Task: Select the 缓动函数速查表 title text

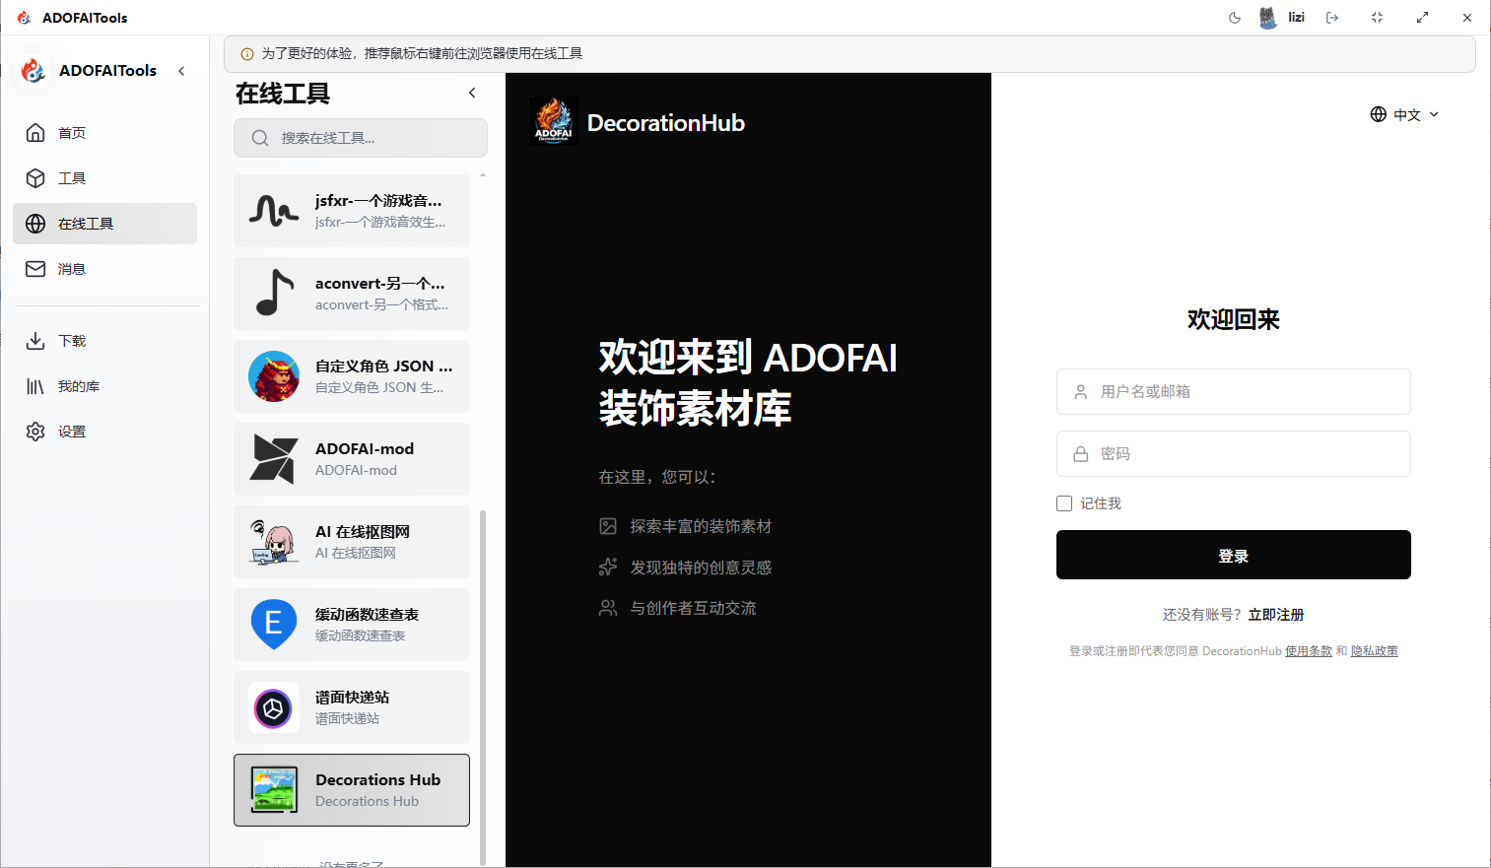Action: pyautogui.click(x=367, y=615)
